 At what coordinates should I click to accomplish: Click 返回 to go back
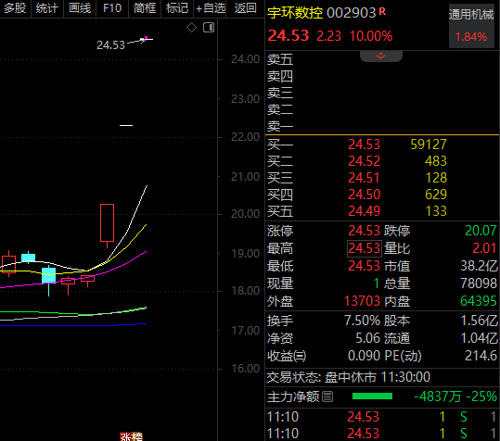pos(245,8)
